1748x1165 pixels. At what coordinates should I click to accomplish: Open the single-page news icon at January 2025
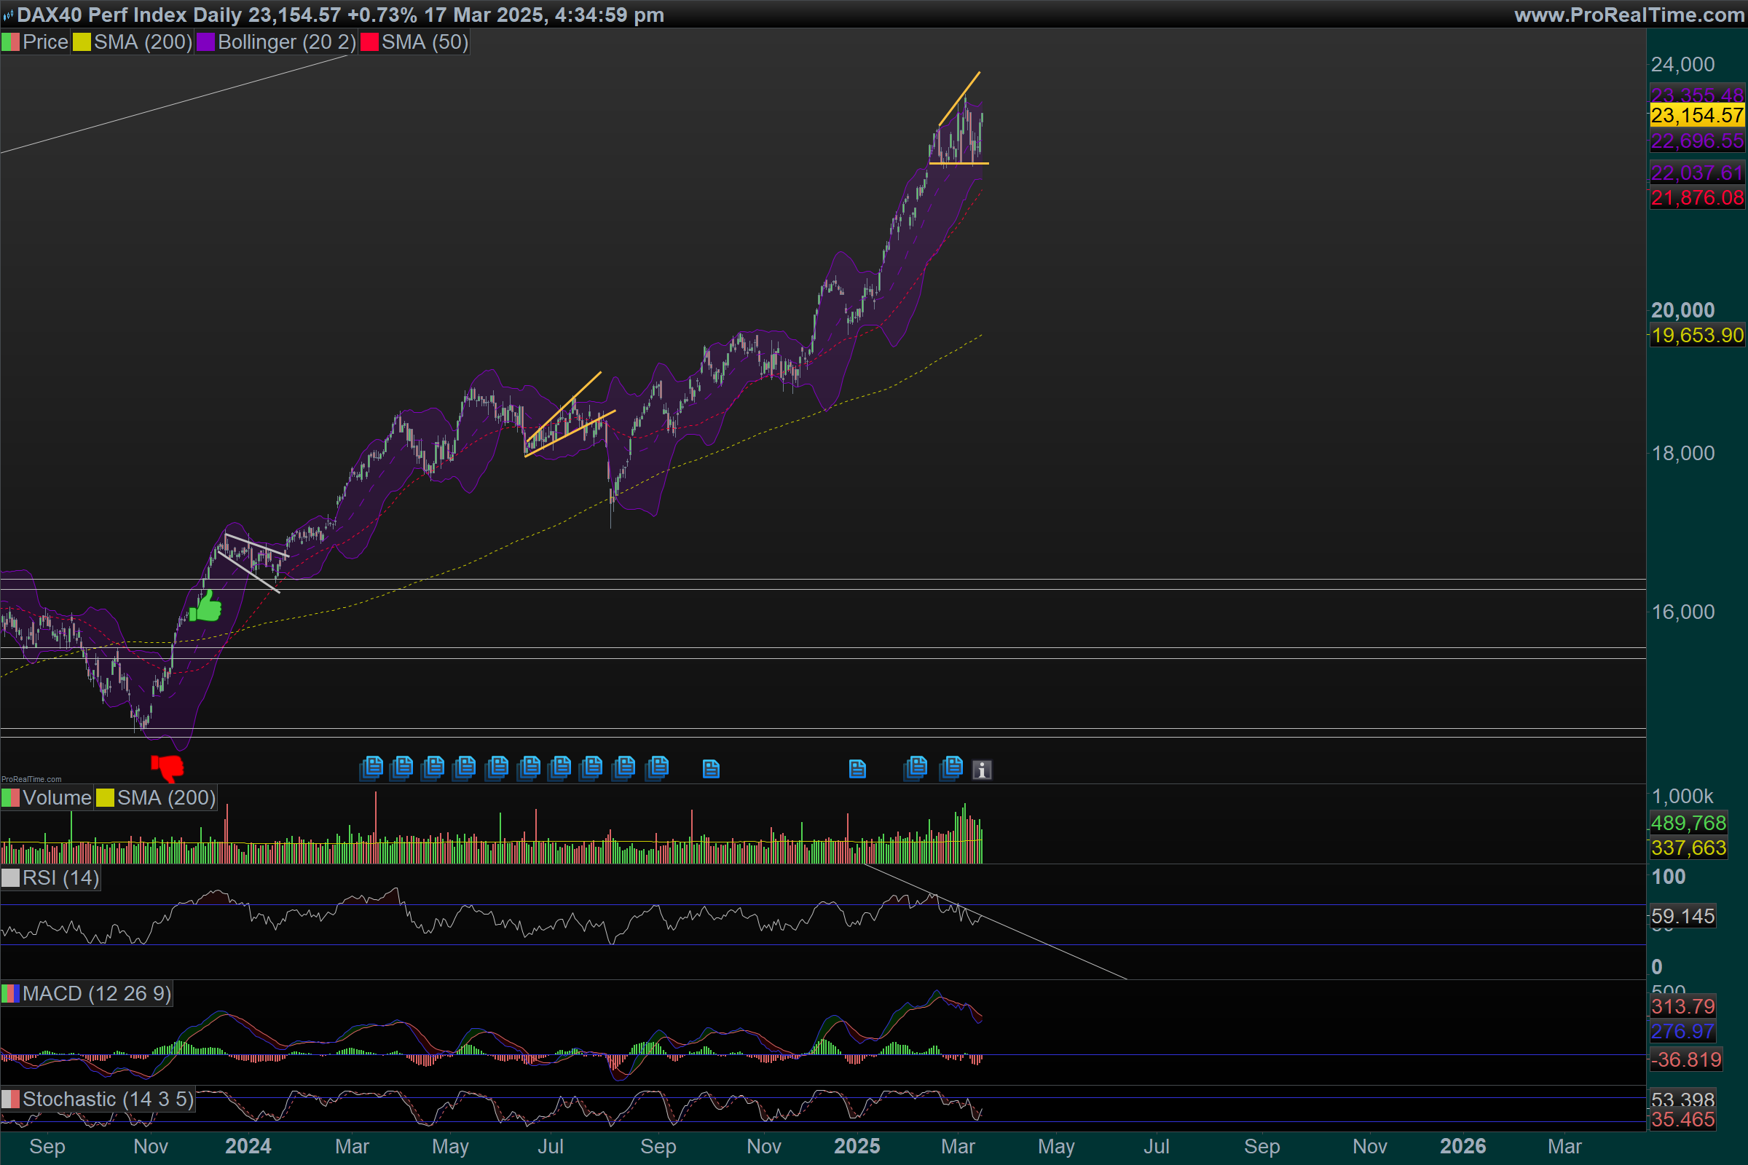click(857, 768)
